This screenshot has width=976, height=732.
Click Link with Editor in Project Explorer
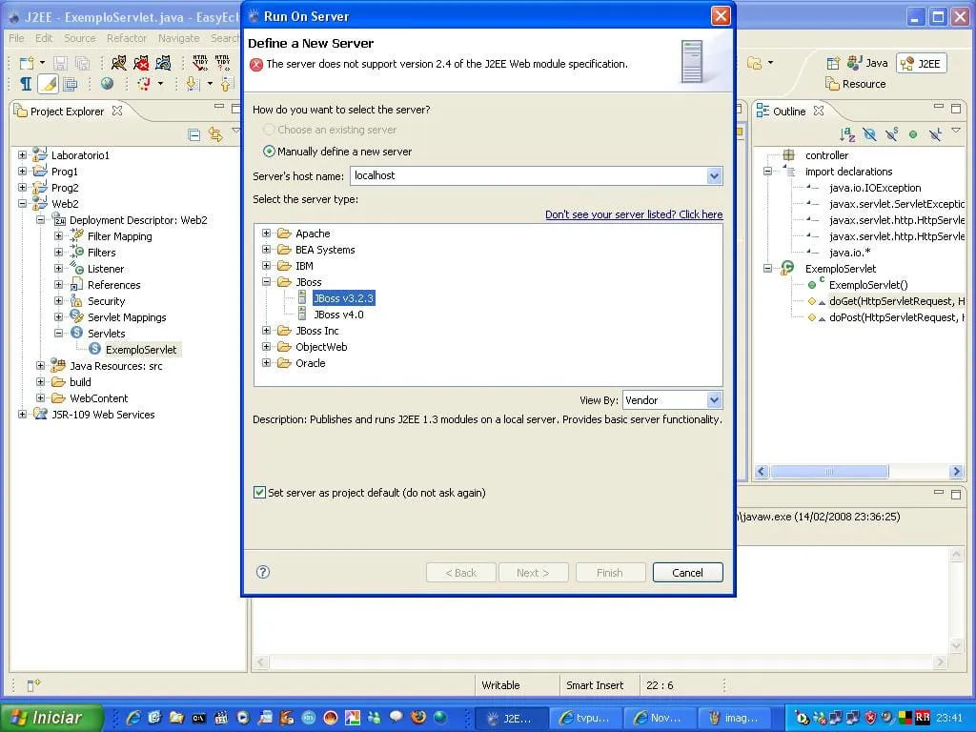point(215,134)
